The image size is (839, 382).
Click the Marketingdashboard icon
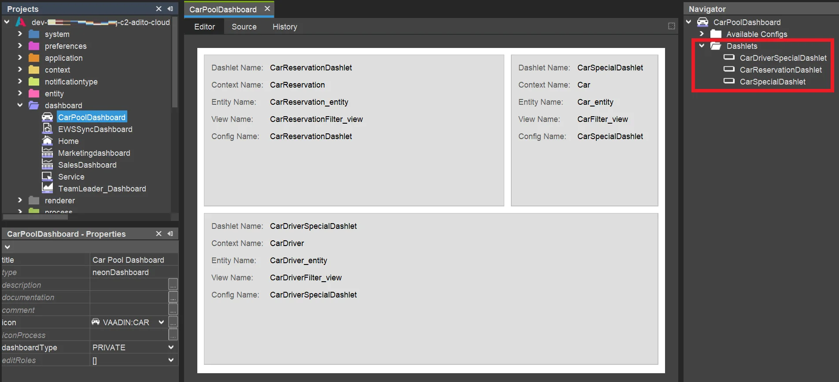pos(47,152)
